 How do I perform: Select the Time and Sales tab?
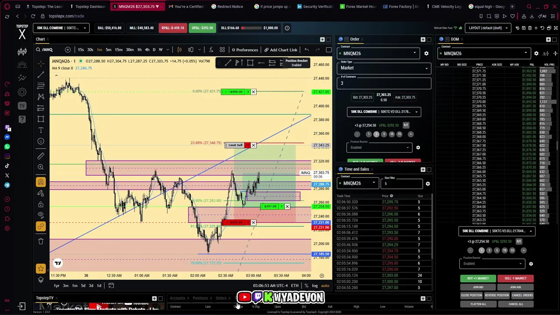pos(357,169)
